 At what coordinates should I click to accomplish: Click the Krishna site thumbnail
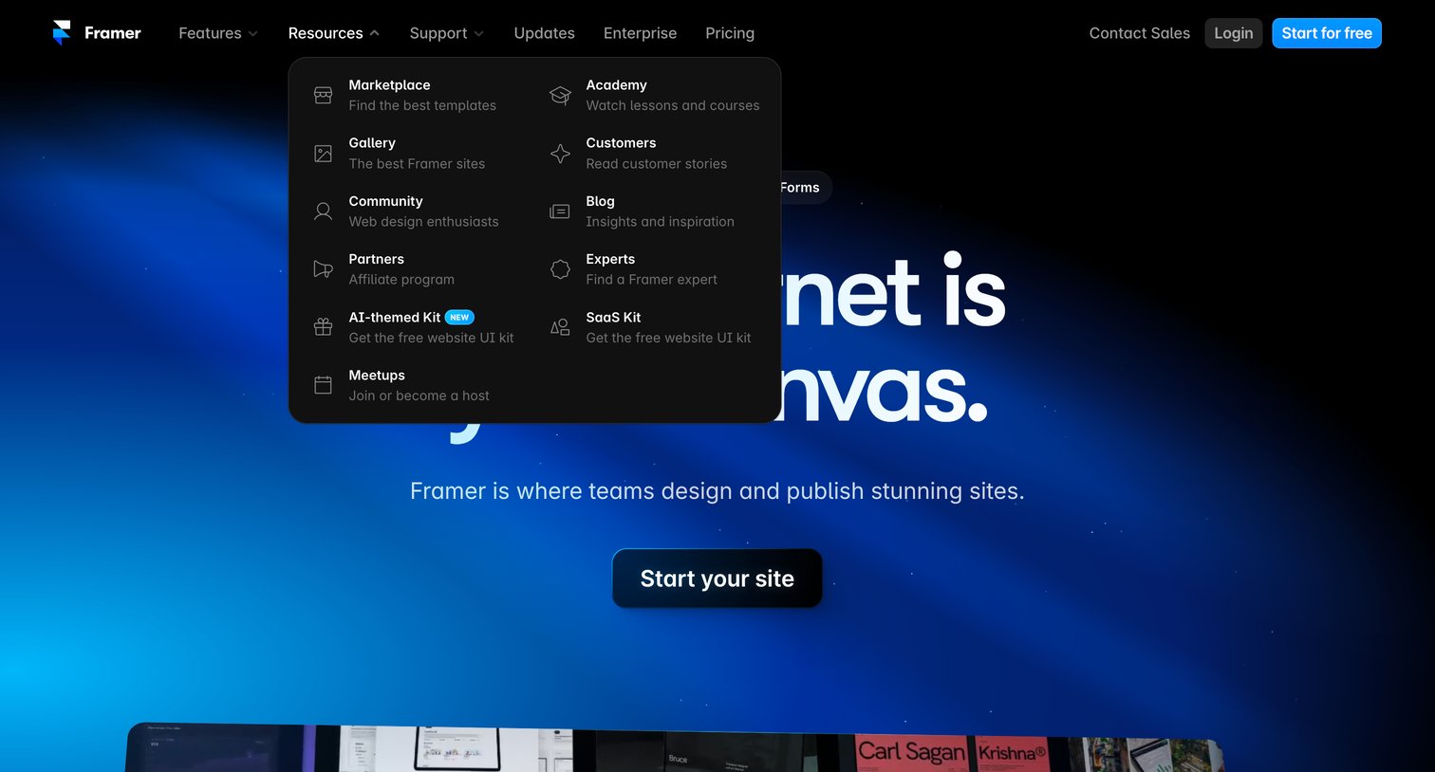(1012, 753)
